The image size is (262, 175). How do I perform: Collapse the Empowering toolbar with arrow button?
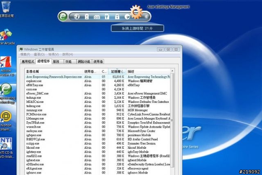147,16
